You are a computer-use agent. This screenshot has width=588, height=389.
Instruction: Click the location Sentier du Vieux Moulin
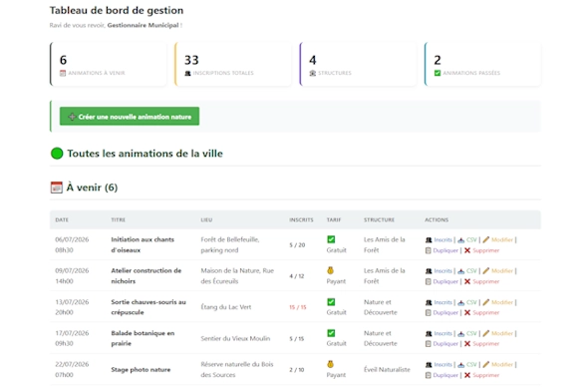tap(235, 338)
